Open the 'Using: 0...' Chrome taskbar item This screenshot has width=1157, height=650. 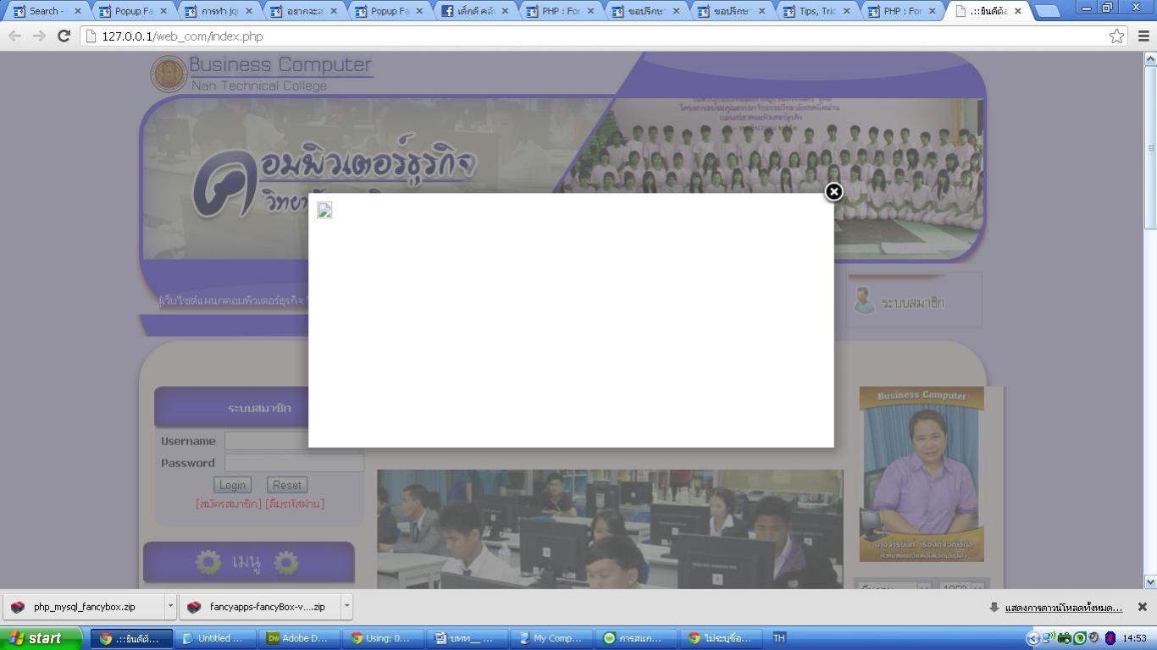point(383,638)
